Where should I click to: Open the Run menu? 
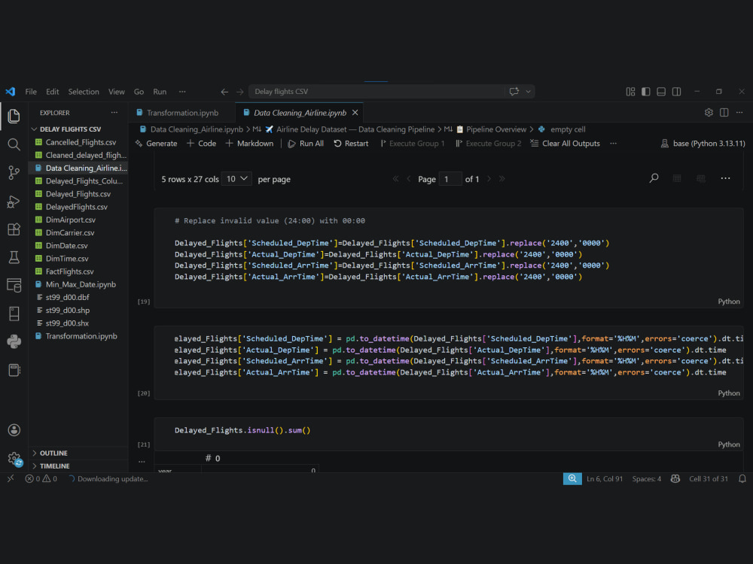160,92
